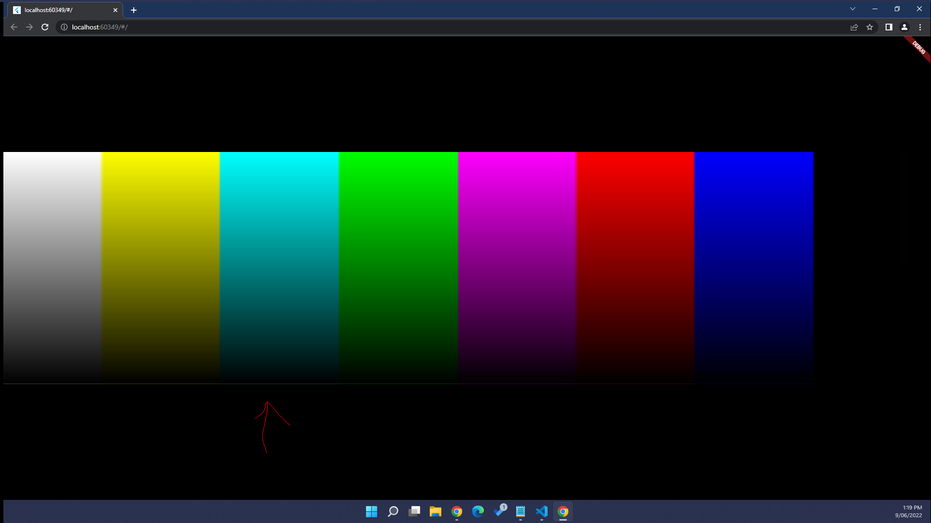Share the current page
Viewport: 931px width, 523px height.
[x=854, y=27]
